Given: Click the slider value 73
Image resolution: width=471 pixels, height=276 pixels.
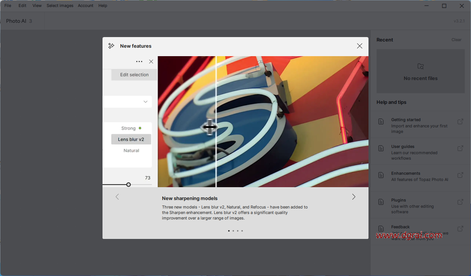Looking at the screenshot, I should (148, 178).
